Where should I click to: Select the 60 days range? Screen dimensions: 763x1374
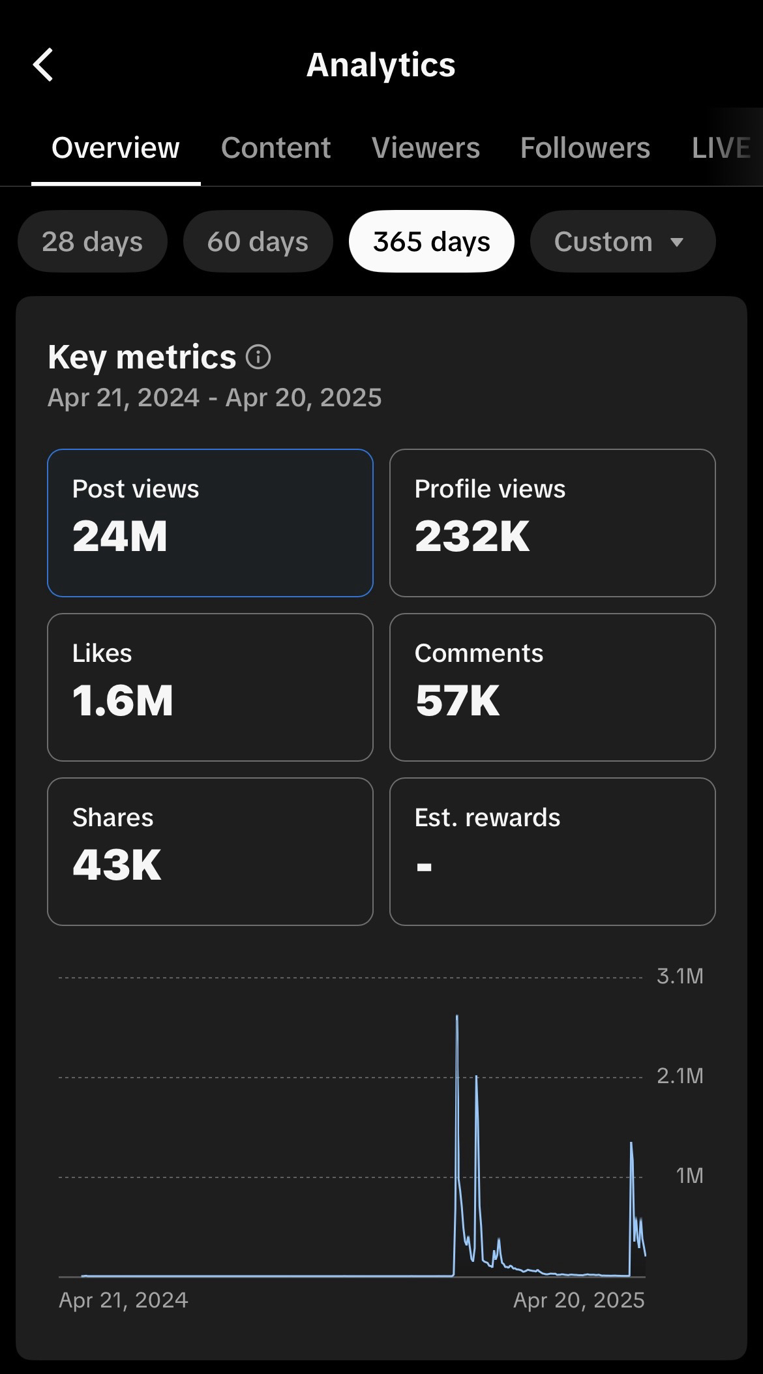(x=258, y=242)
